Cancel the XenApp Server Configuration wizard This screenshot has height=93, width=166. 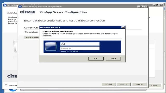point(139,84)
